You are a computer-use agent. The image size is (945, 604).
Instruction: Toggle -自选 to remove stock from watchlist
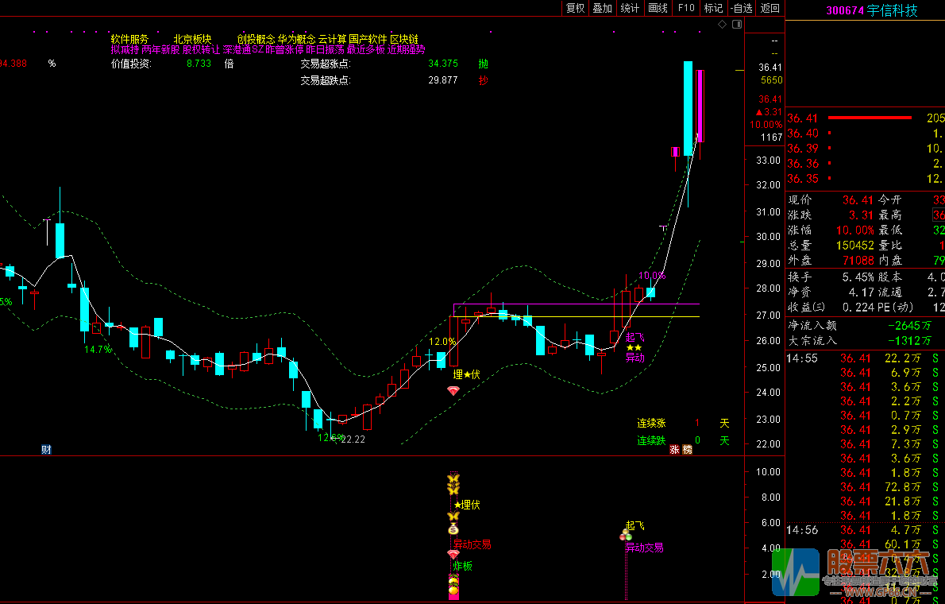pyautogui.click(x=741, y=8)
